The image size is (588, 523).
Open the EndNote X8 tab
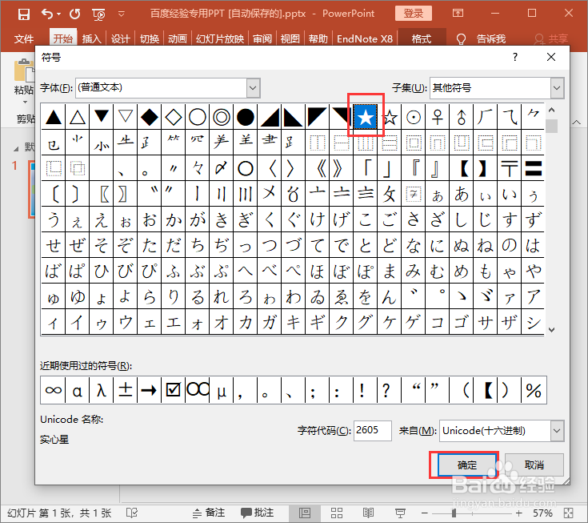365,38
